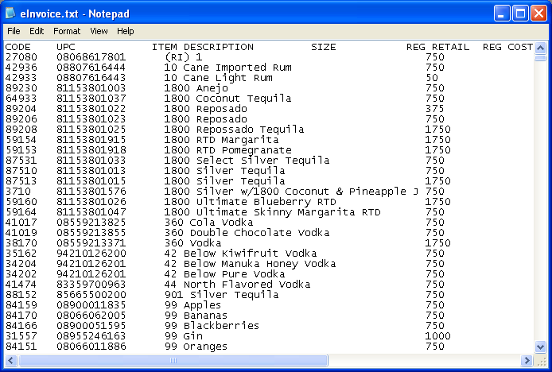Click UPC value 08955246163
Viewport: 552px width, 372px height.
tap(91, 335)
